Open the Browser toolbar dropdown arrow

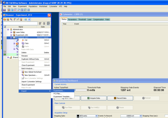click(29, 19)
